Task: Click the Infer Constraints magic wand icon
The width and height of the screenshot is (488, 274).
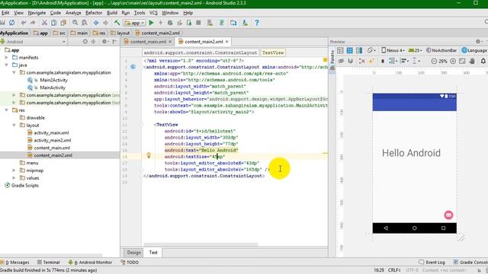Action: pos(371,61)
